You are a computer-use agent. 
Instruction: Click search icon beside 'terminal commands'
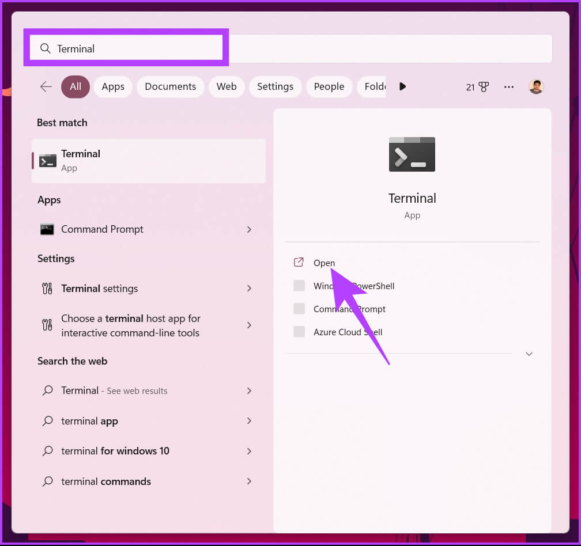[x=47, y=481]
